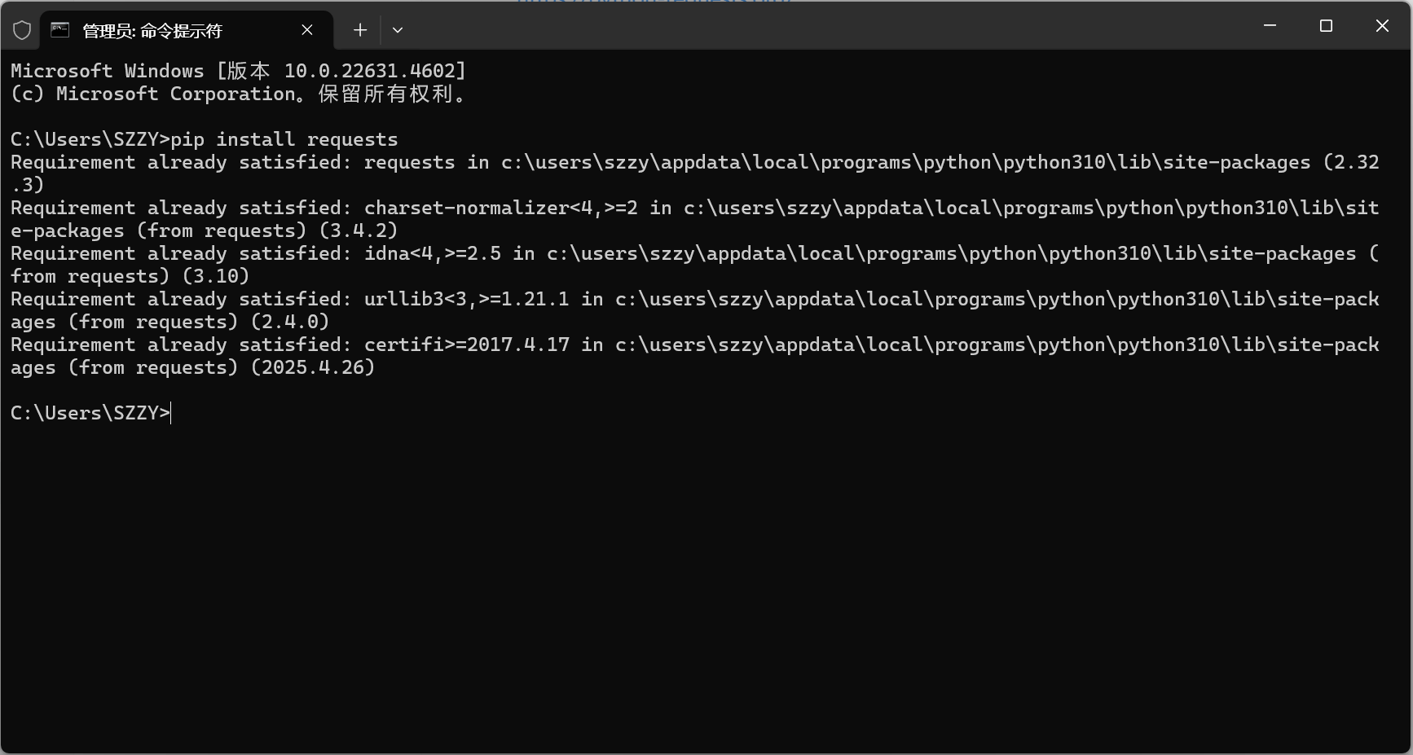1413x755 pixels.
Task: Click the Command Prompt tab icon
Action: tap(59, 30)
